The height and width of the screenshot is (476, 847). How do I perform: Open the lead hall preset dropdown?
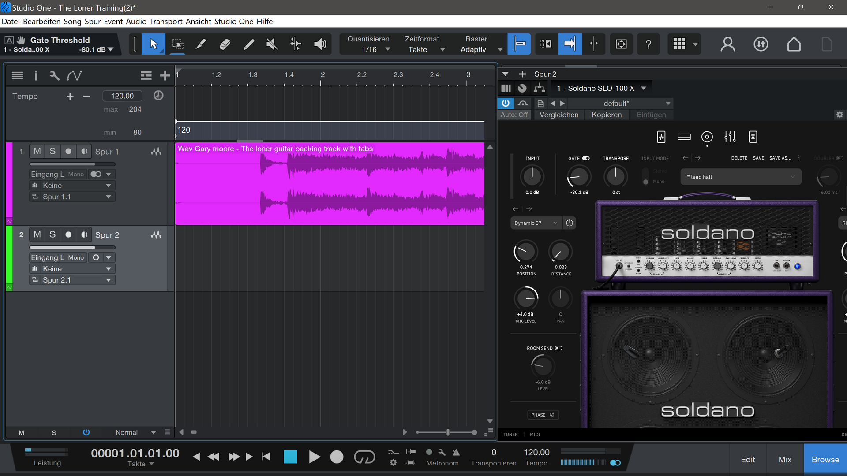pyautogui.click(x=741, y=177)
